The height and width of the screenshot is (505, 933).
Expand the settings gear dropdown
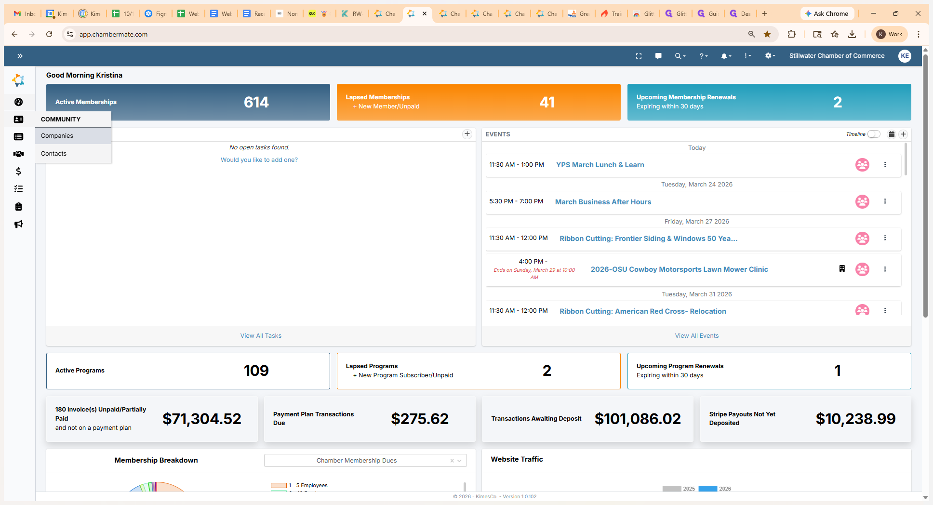[770, 56]
